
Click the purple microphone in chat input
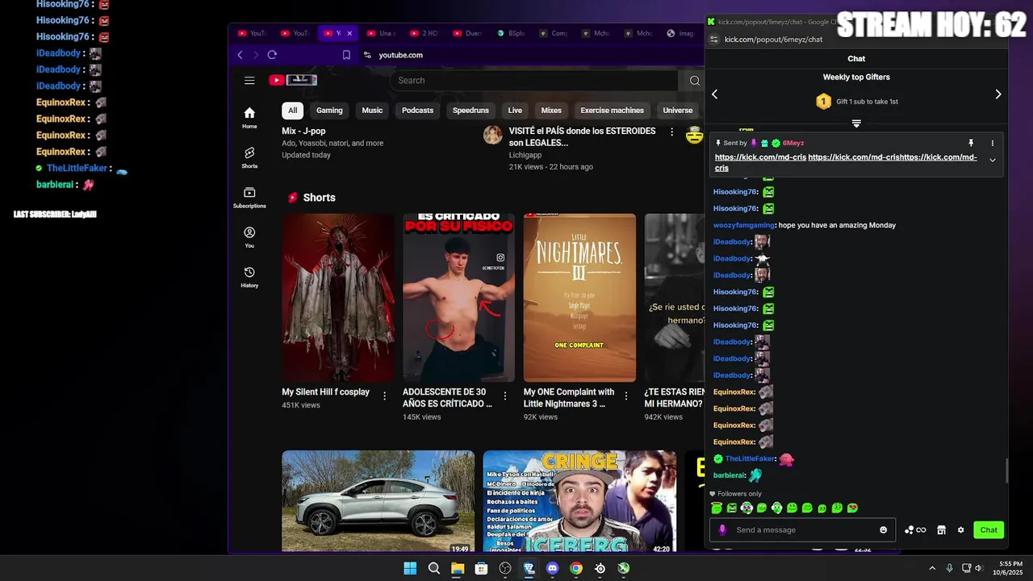[x=722, y=530]
